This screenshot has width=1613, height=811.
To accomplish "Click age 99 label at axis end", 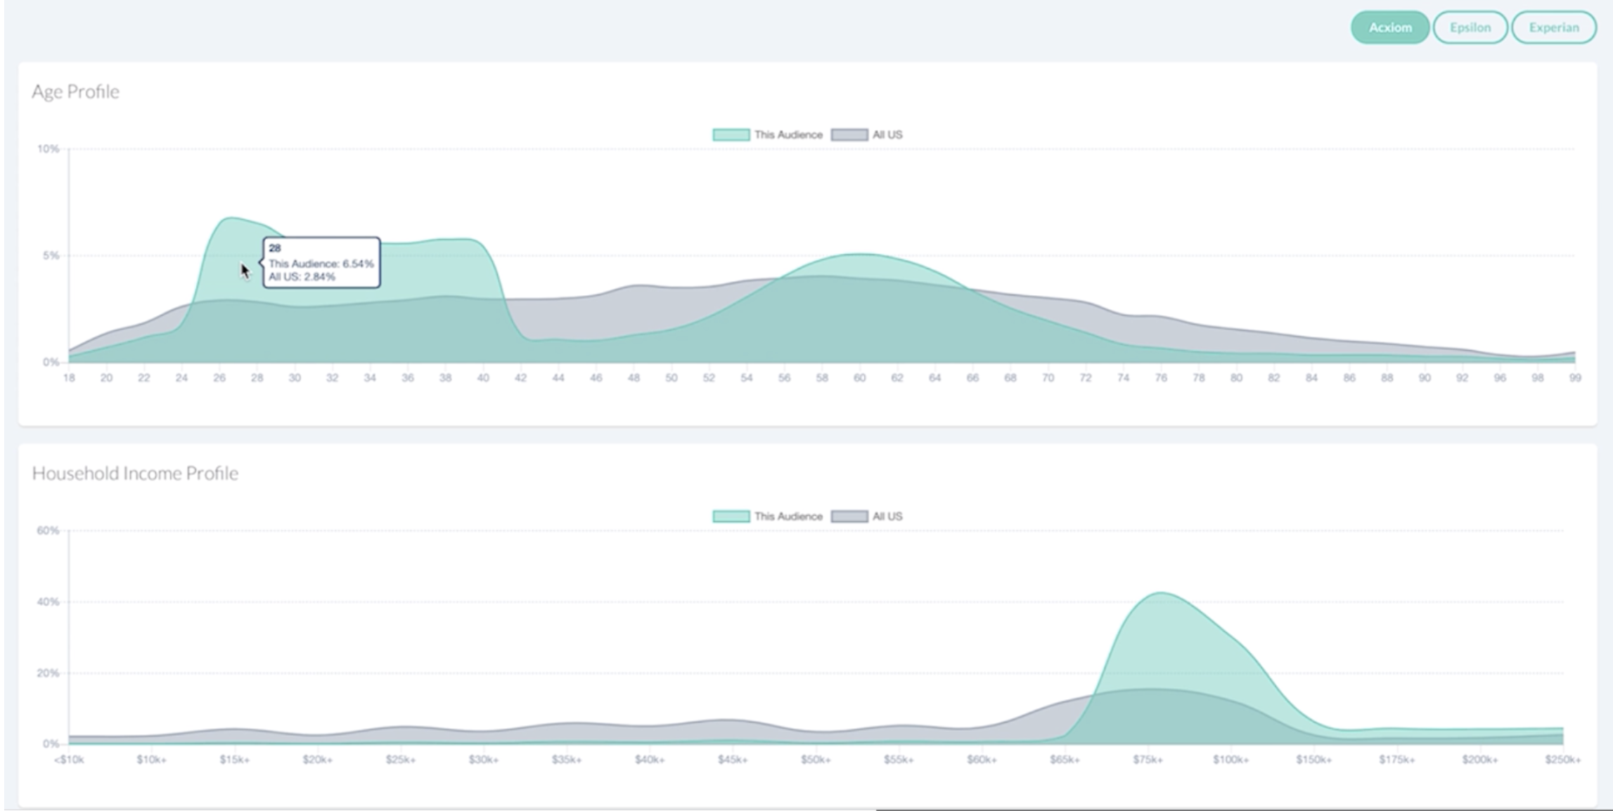I will (1575, 378).
